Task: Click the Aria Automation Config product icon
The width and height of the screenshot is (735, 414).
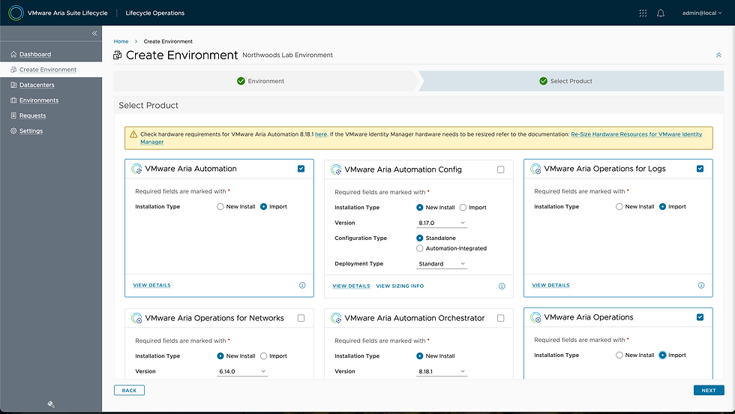Action: tap(336, 169)
